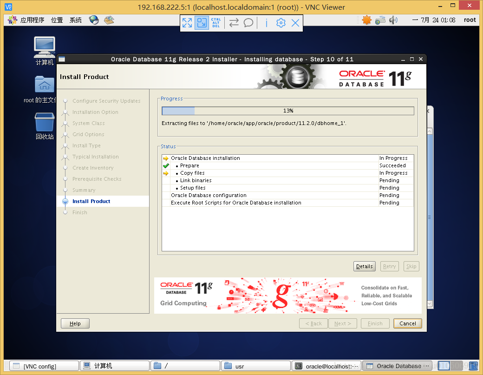
Task: Select the Setup files status row
Action: pyautogui.click(x=287, y=188)
